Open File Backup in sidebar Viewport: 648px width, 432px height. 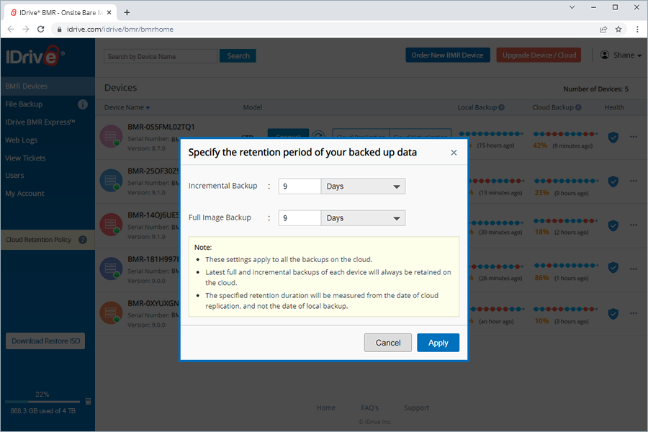tap(24, 104)
